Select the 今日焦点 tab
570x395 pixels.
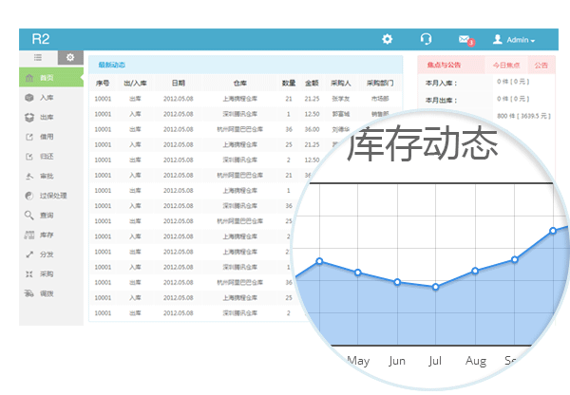[506, 66]
